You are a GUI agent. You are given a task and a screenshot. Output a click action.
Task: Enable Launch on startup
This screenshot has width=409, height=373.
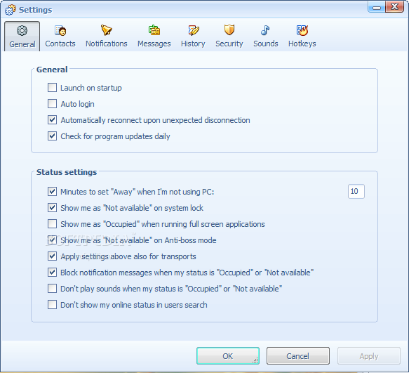click(x=52, y=88)
